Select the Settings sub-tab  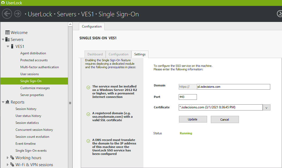(140, 54)
